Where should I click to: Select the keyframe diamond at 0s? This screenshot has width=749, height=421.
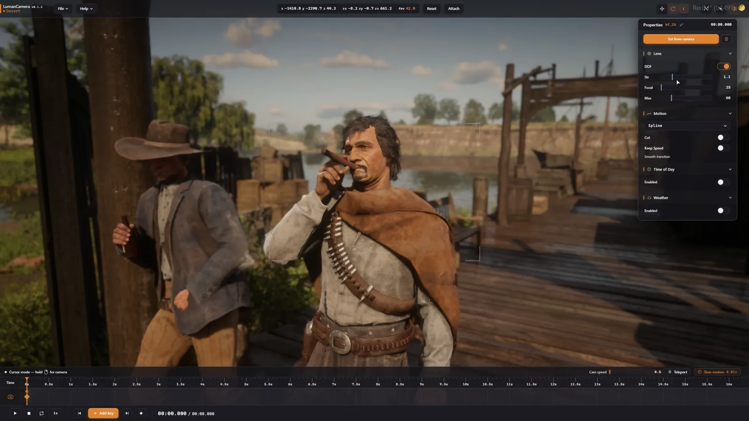pyautogui.click(x=27, y=397)
